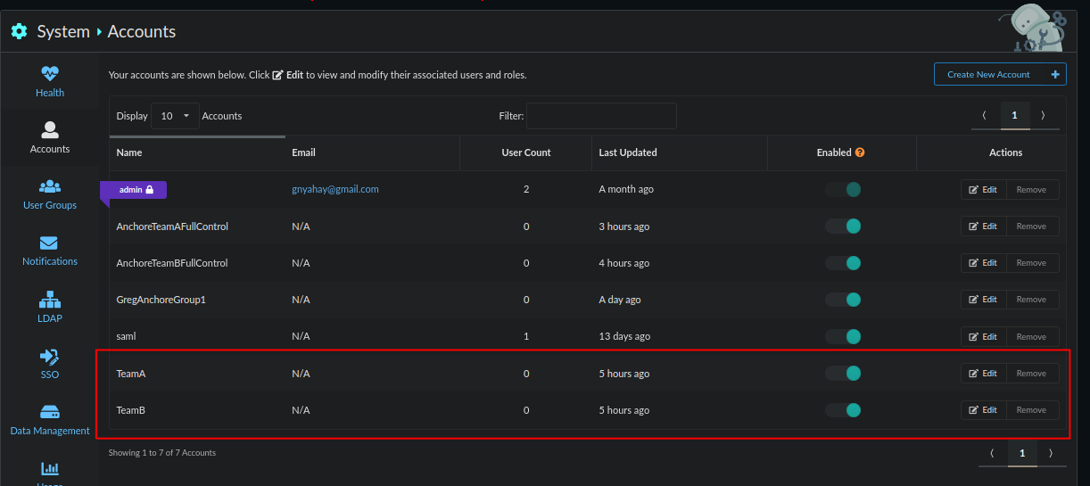Toggle enabled switch for GregAnchoreGroup1
Viewport: 1090px width, 486px height.
(x=843, y=300)
